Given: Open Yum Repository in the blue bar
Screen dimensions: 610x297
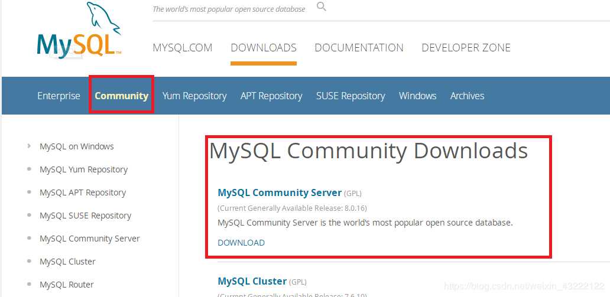Looking at the screenshot, I should [x=194, y=96].
